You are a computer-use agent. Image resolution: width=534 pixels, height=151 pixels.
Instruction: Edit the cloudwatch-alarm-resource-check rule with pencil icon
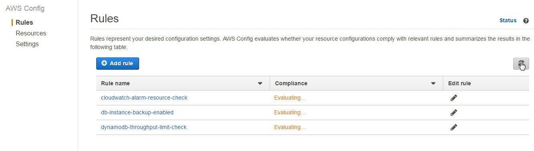(454, 98)
